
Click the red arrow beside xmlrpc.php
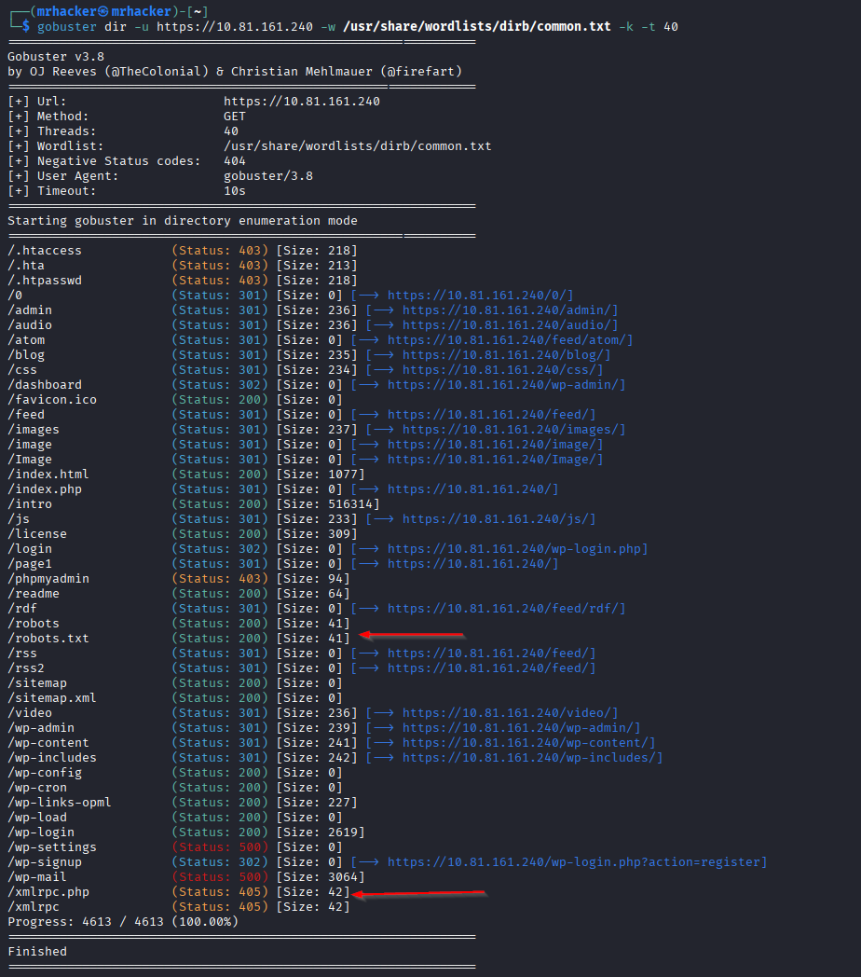point(421,896)
